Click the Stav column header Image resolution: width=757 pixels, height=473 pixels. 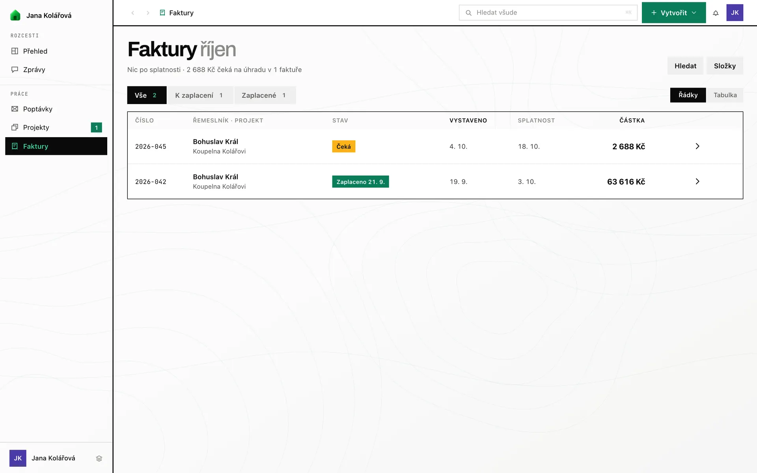click(340, 120)
